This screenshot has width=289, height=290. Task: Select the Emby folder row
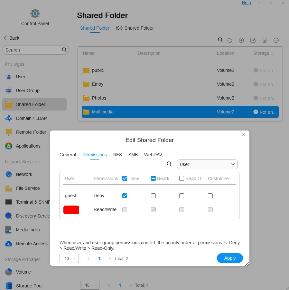[x=180, y=84]
